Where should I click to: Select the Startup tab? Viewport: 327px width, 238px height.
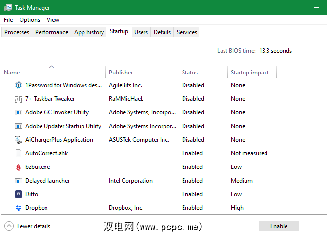(119, 31)
